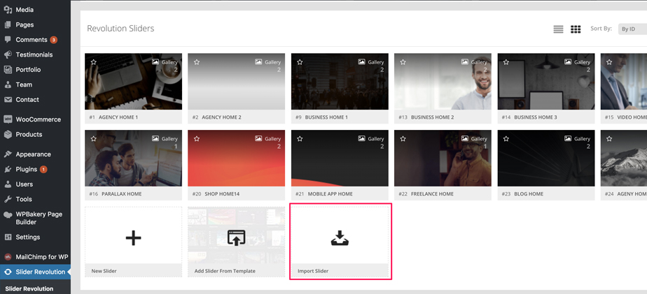Click gallery icon on Business Home 1
Image resolution: width=647 pixels, height=294 pixels.
click(x=361, y=61)
